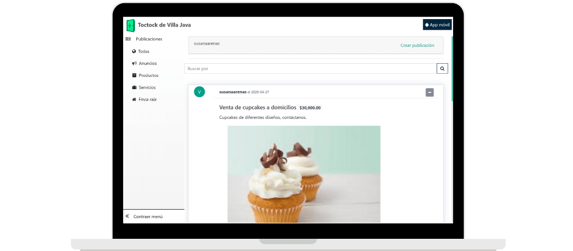
Task: Expand the Publicaciones menu section
Action: 149,39
